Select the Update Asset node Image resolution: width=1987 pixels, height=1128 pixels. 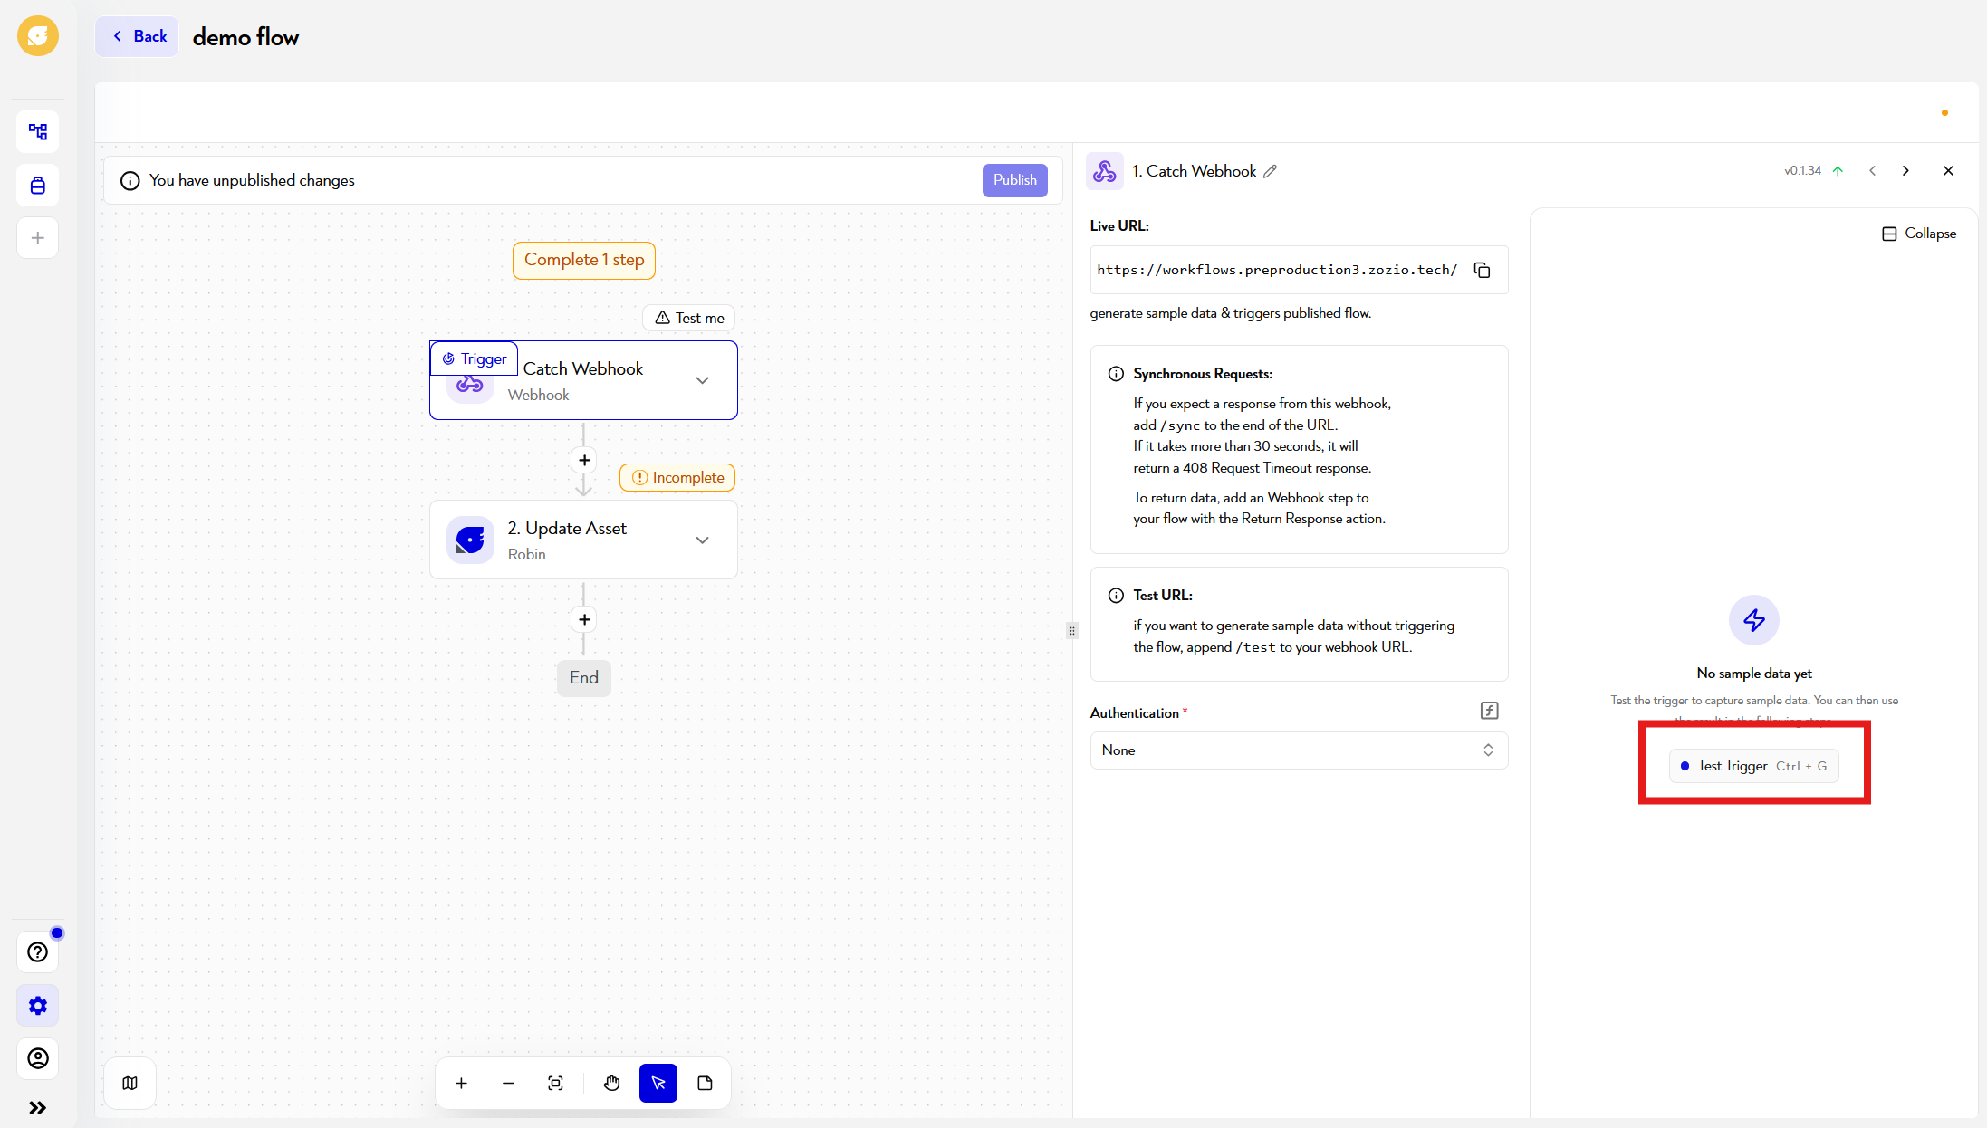583,540
